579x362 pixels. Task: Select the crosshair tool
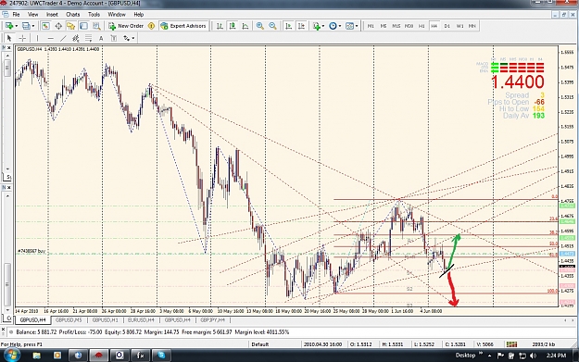click(22, 38)
